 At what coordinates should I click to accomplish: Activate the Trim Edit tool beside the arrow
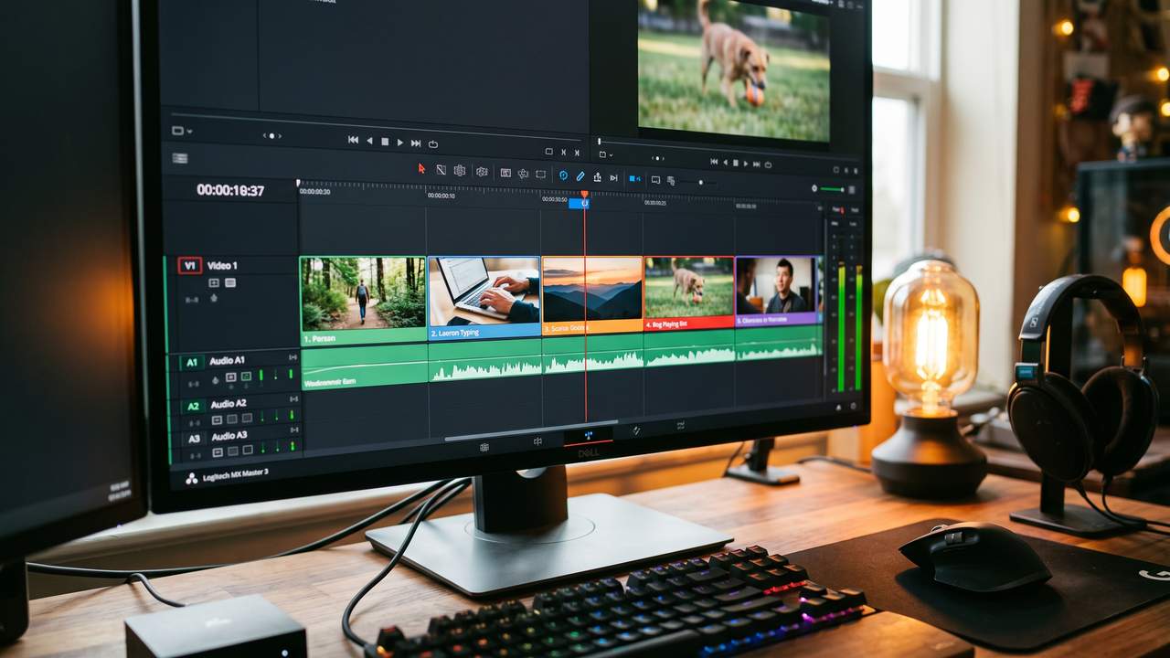point(441,170)
